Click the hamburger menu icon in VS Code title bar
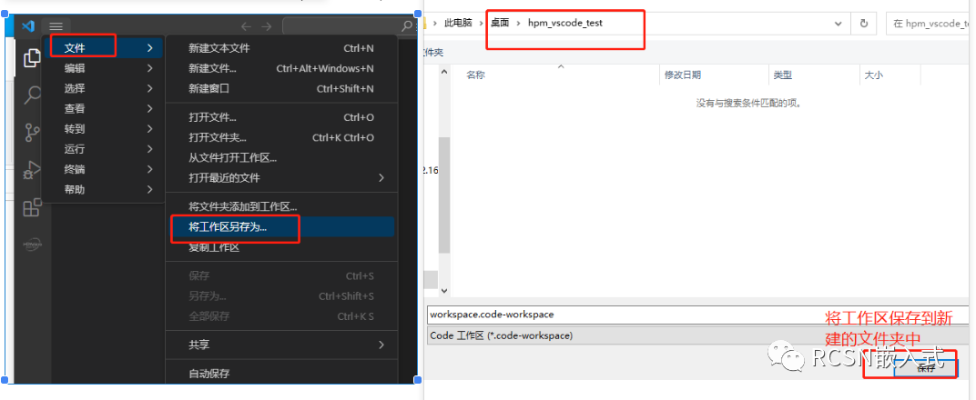Screen dimensions: 976x400 [56, 26]
